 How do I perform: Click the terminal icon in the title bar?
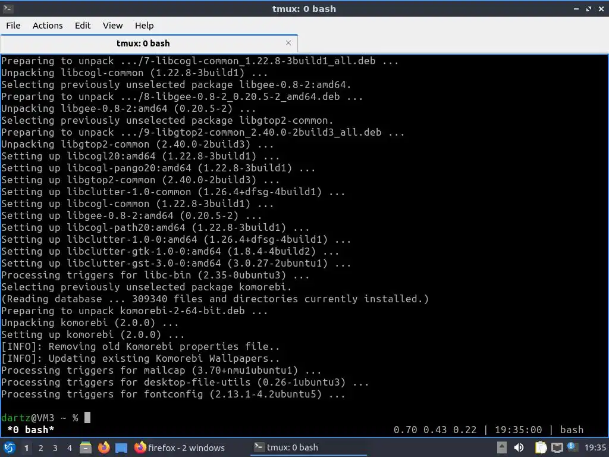[x=7, y=8]
